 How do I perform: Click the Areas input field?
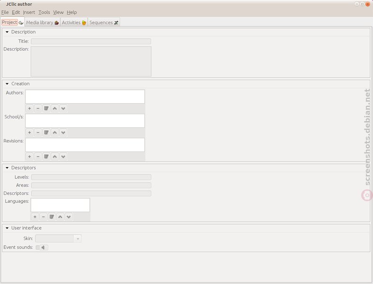point(91,185)
